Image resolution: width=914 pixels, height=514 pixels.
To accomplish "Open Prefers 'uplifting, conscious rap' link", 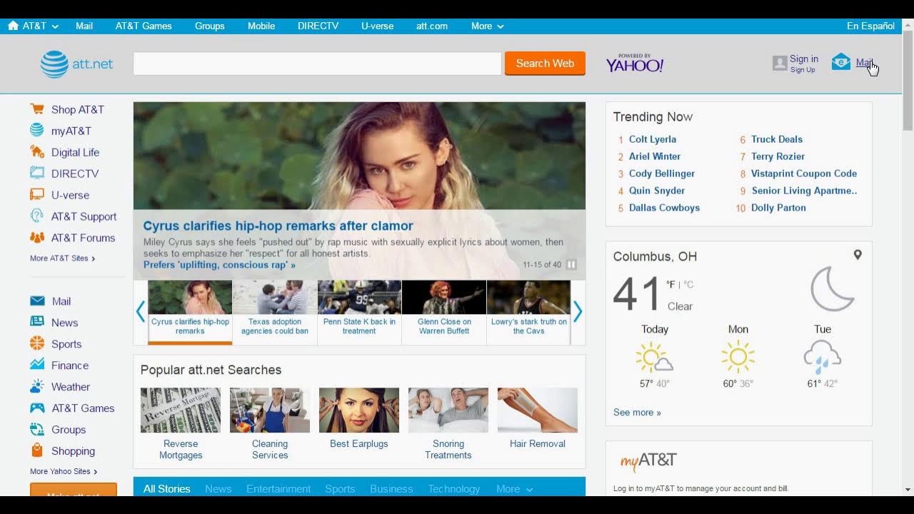I will pos(219,265).
